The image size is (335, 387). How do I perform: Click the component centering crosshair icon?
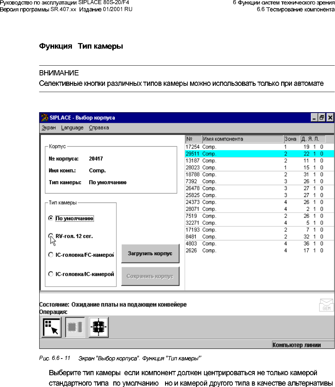(x=98, y=328)
